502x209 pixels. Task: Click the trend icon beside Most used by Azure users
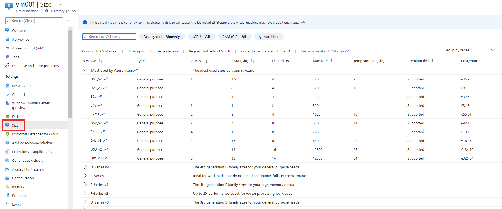(x=135, y=70)
